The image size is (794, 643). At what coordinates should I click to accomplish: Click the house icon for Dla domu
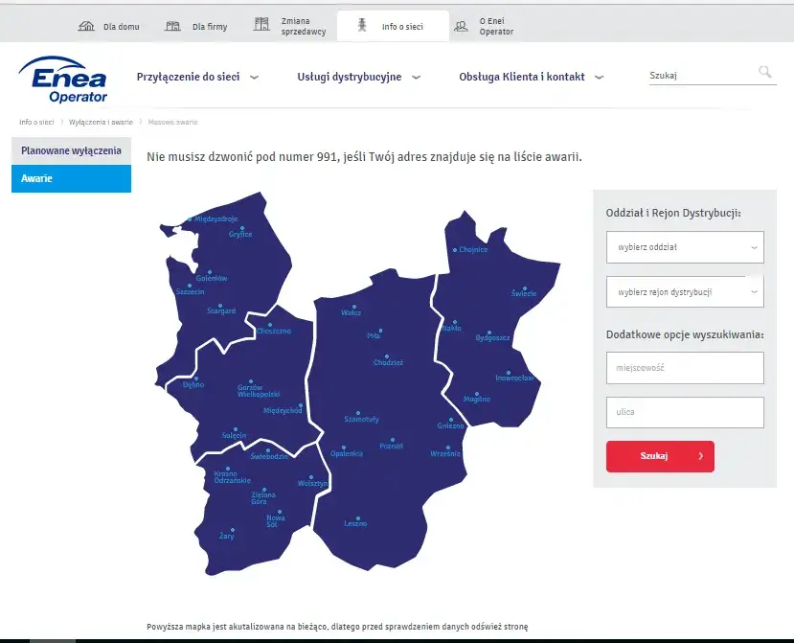[86, 26]
